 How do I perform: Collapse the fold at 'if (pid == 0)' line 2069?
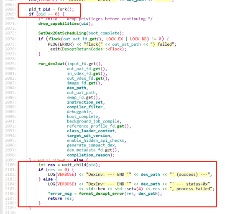pos(27,14)
